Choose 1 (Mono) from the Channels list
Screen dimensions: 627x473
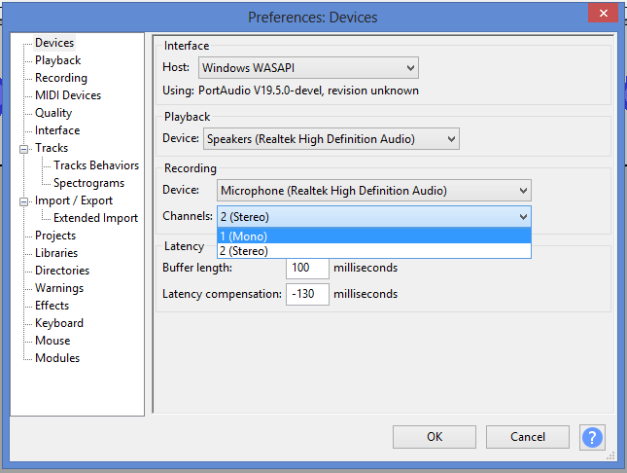374,236
